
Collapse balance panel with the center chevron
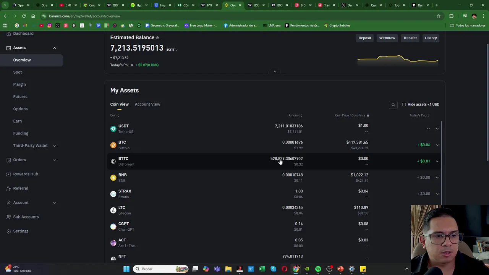click(x=275, y=71)
